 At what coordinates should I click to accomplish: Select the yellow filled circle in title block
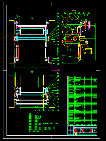tap(76, 134)
